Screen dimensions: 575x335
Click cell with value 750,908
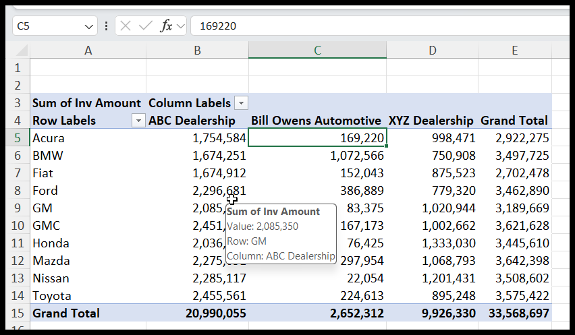[x=433, y=156]
